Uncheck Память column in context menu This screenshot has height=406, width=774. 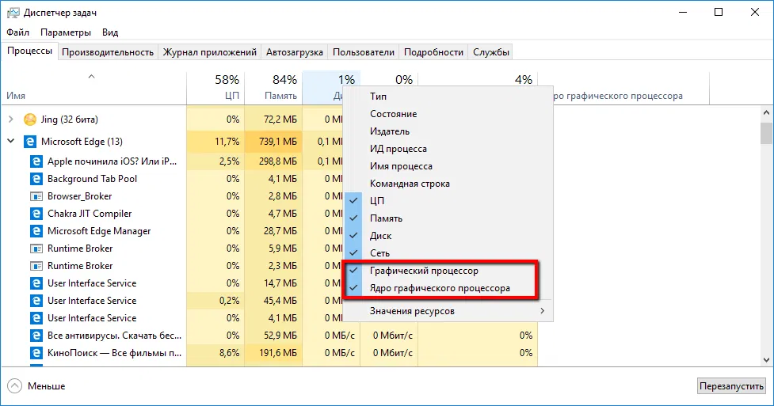(448, 218)
